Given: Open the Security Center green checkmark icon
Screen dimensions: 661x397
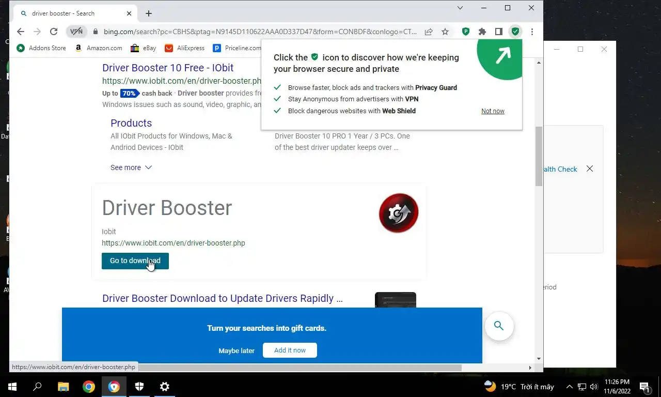Looking at the screenshot, I should pos(515,32).
